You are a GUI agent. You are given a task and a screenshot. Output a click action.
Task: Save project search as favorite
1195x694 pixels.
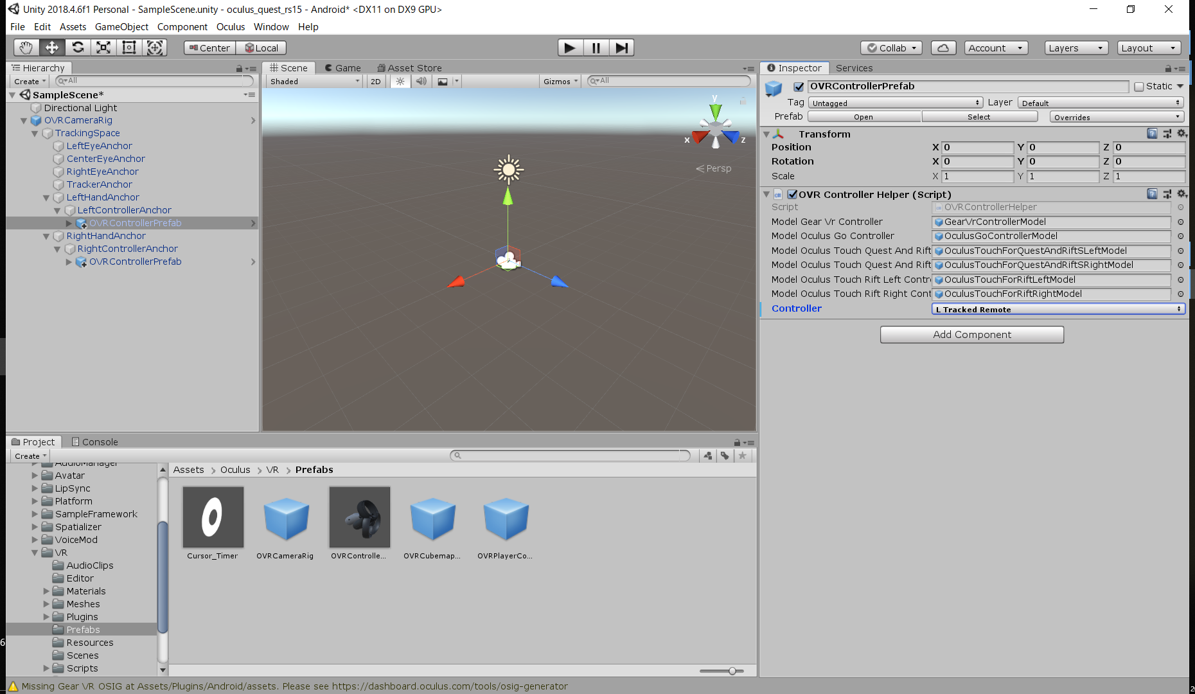pos(742,456)
